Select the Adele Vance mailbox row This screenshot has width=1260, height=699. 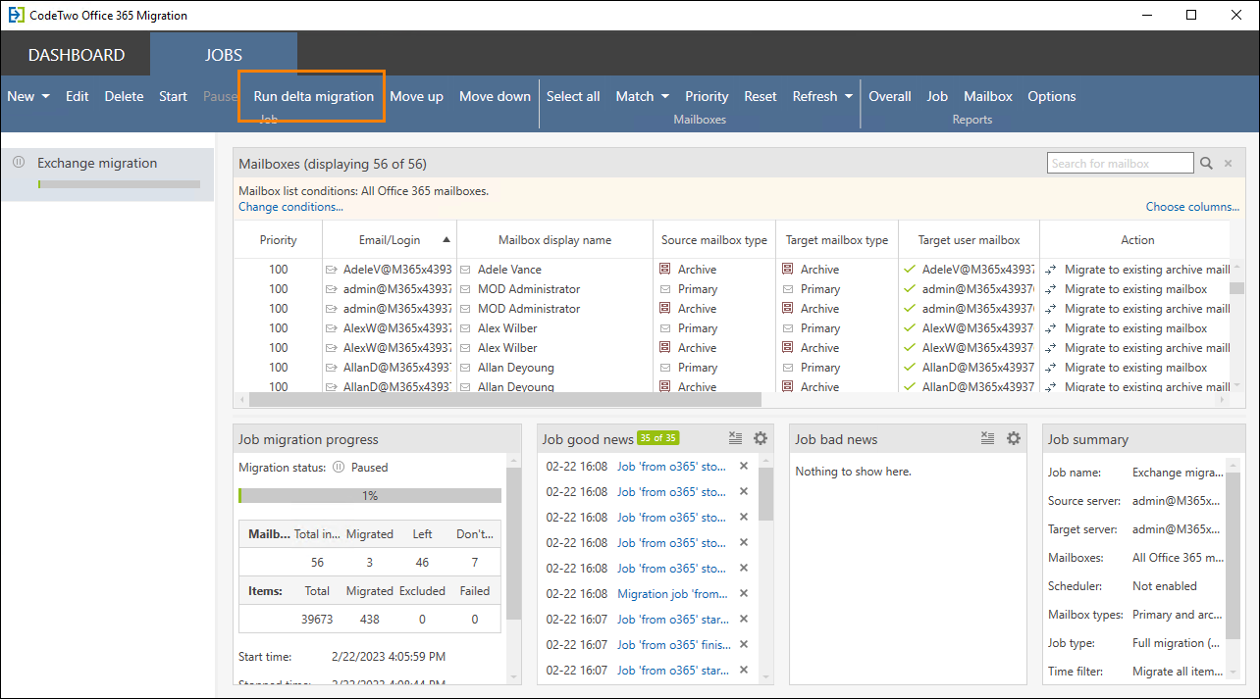(x=731, y=269)
